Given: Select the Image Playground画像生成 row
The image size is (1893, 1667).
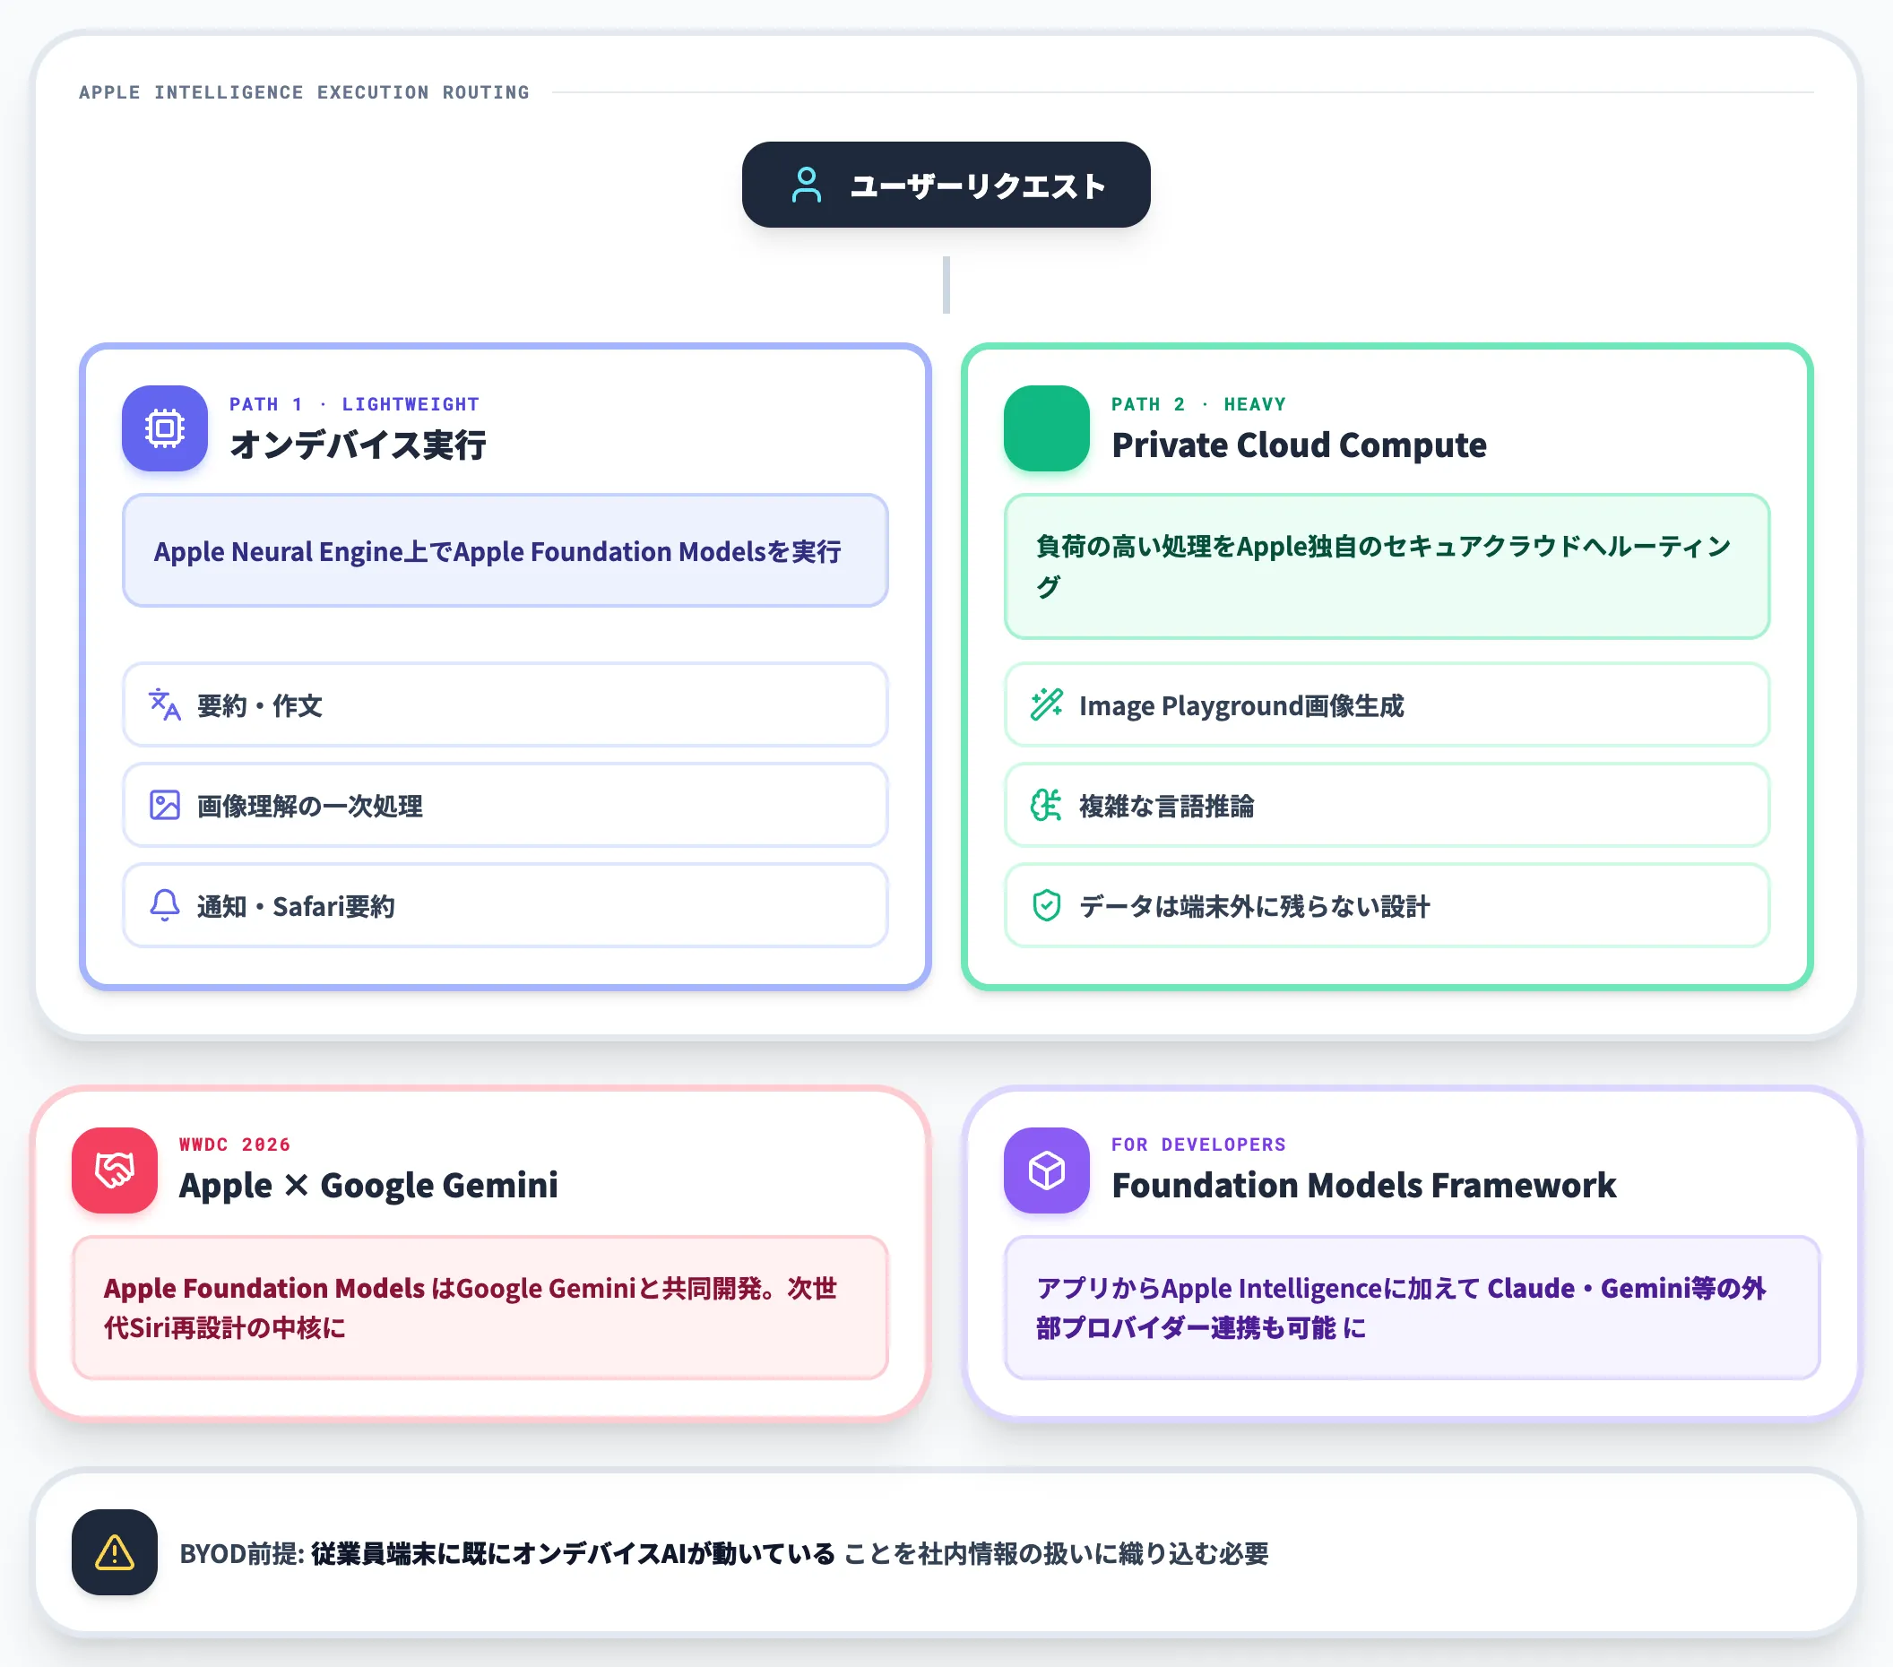Looking at the screenshot, I should point(1387,704).
